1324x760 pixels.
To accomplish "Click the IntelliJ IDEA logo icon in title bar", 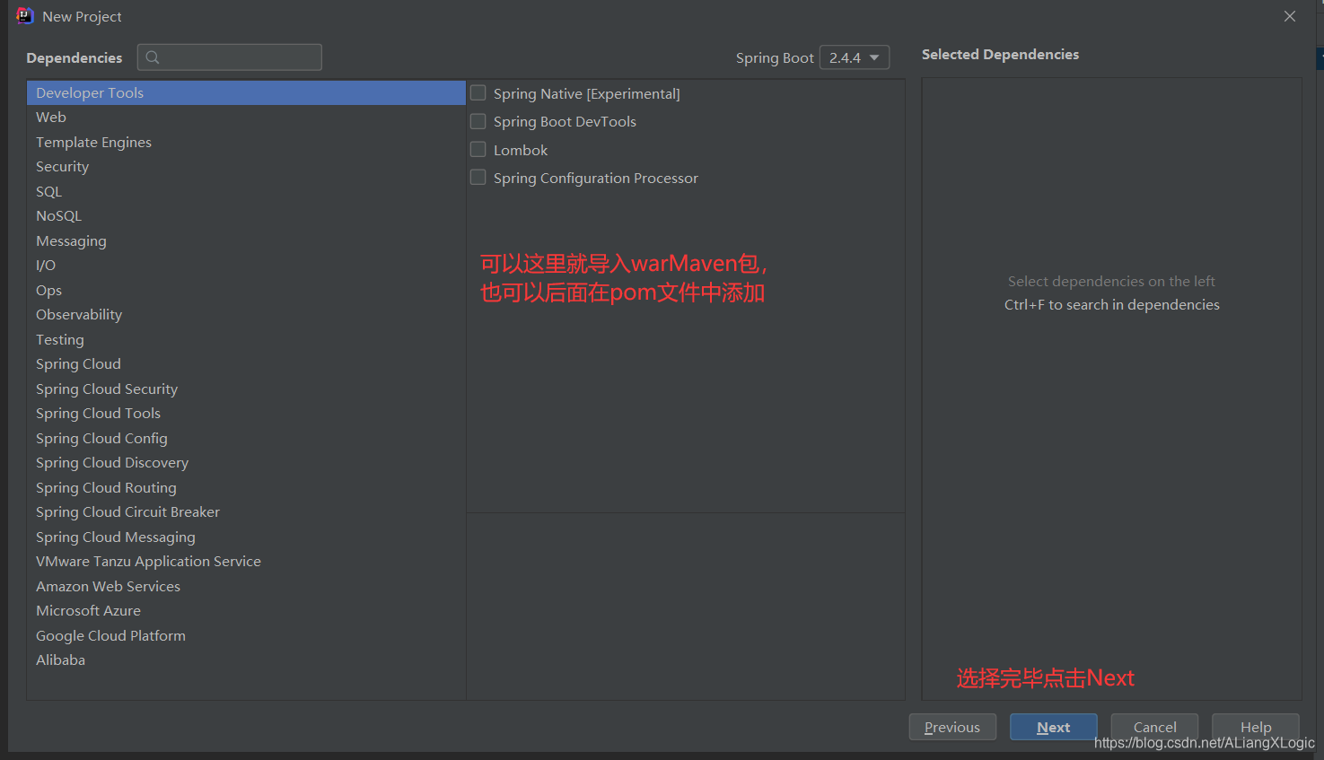I will click(24, 16).
